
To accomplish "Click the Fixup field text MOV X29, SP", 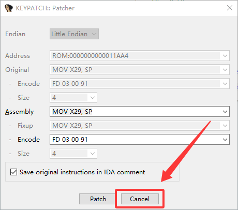I will tap(72, 126).
